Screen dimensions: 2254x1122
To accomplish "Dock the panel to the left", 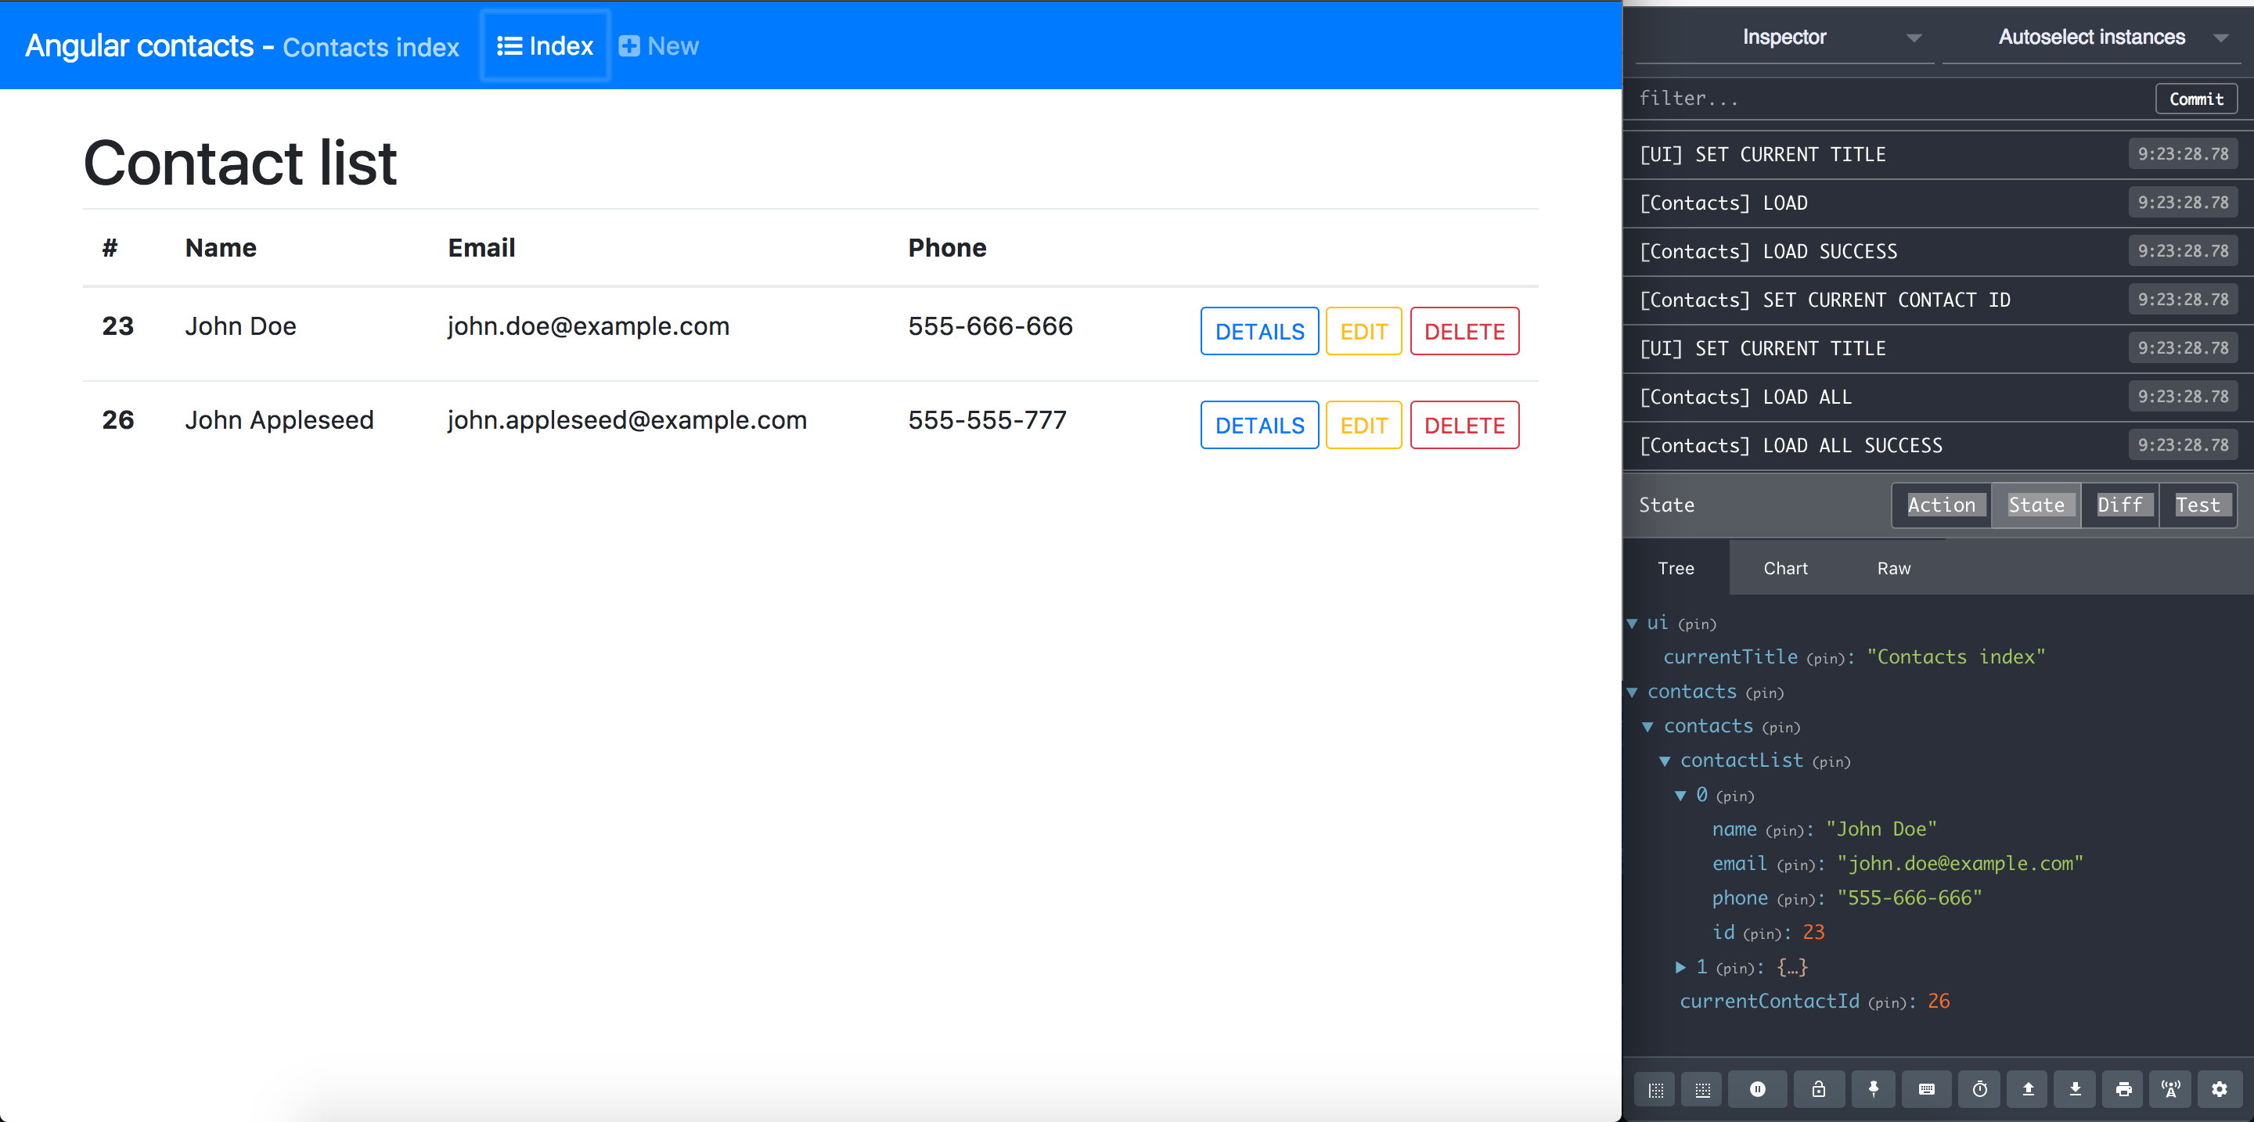I will click(x=1655, y=1090).
